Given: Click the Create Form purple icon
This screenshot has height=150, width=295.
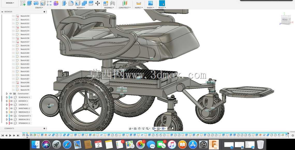Looking at the screenshot, I should [56, 3].
